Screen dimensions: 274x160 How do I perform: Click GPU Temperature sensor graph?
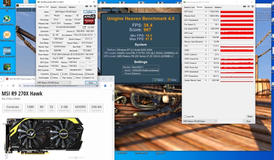237,20
